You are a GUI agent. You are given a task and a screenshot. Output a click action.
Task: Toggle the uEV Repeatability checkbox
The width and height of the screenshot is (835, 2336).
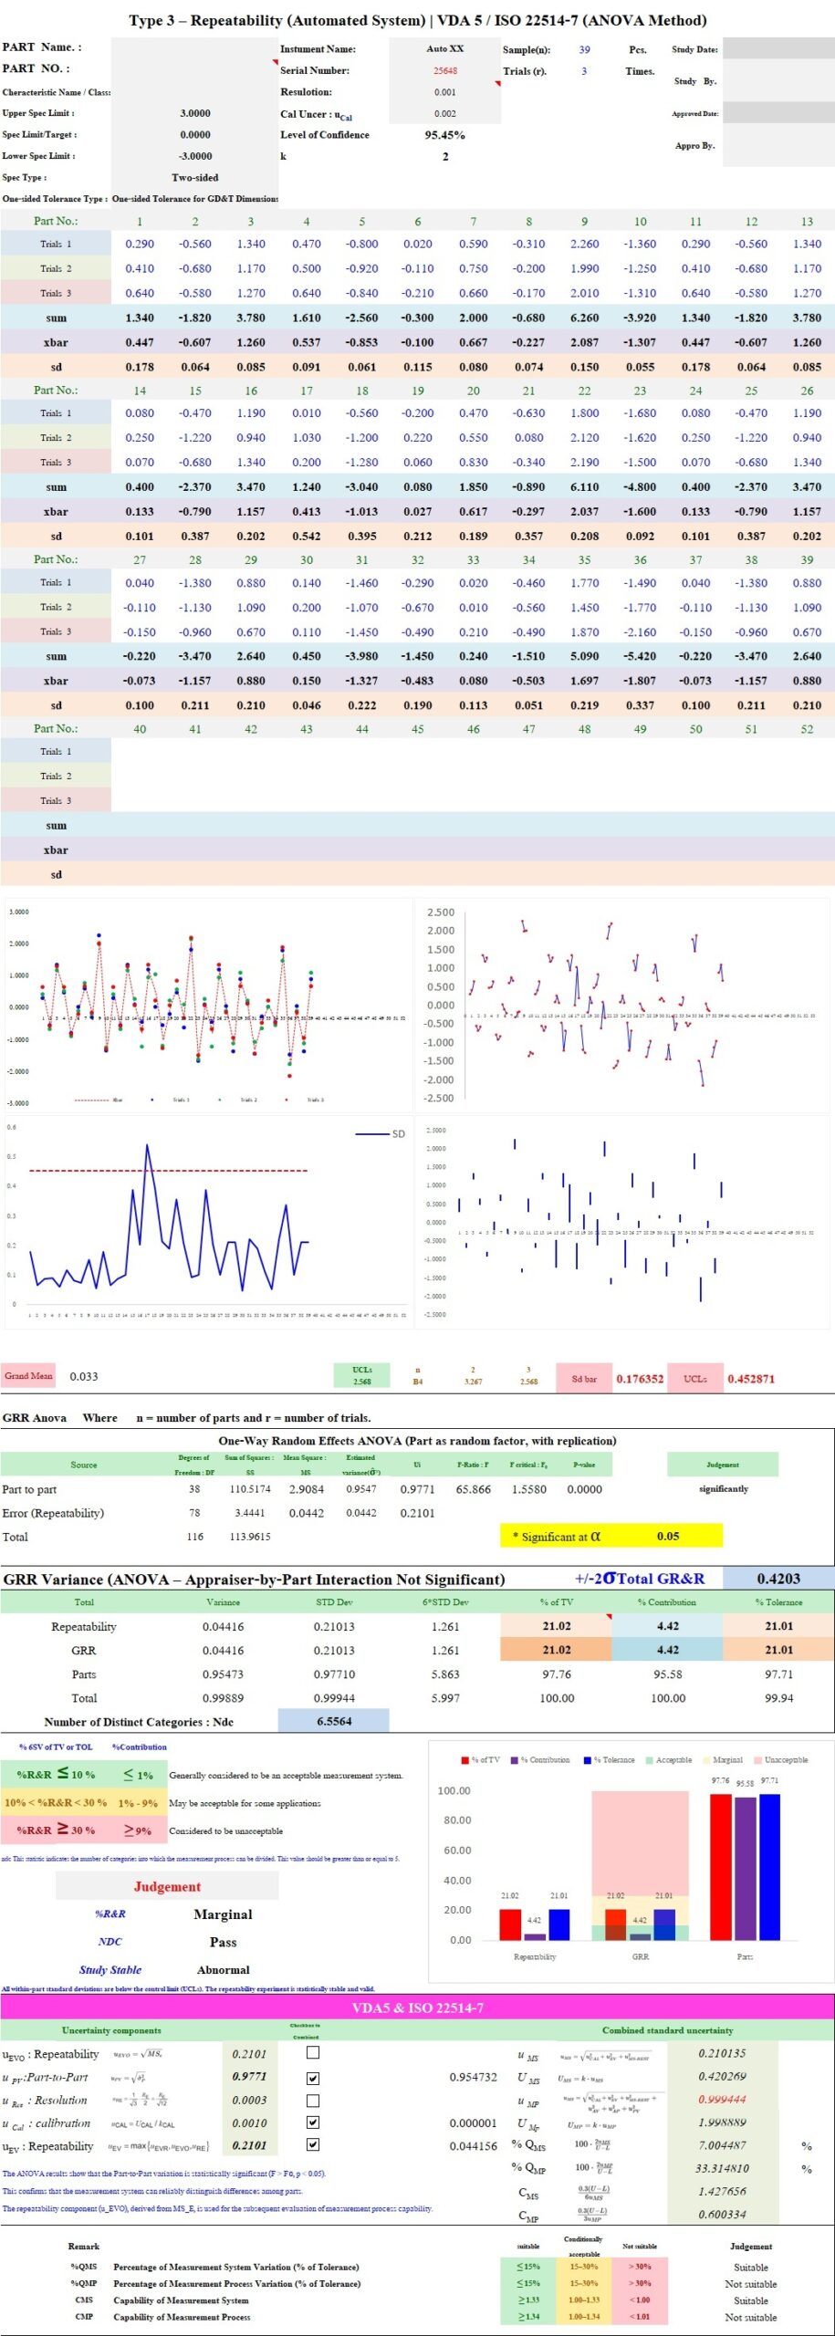click(x=313, y=2145)
